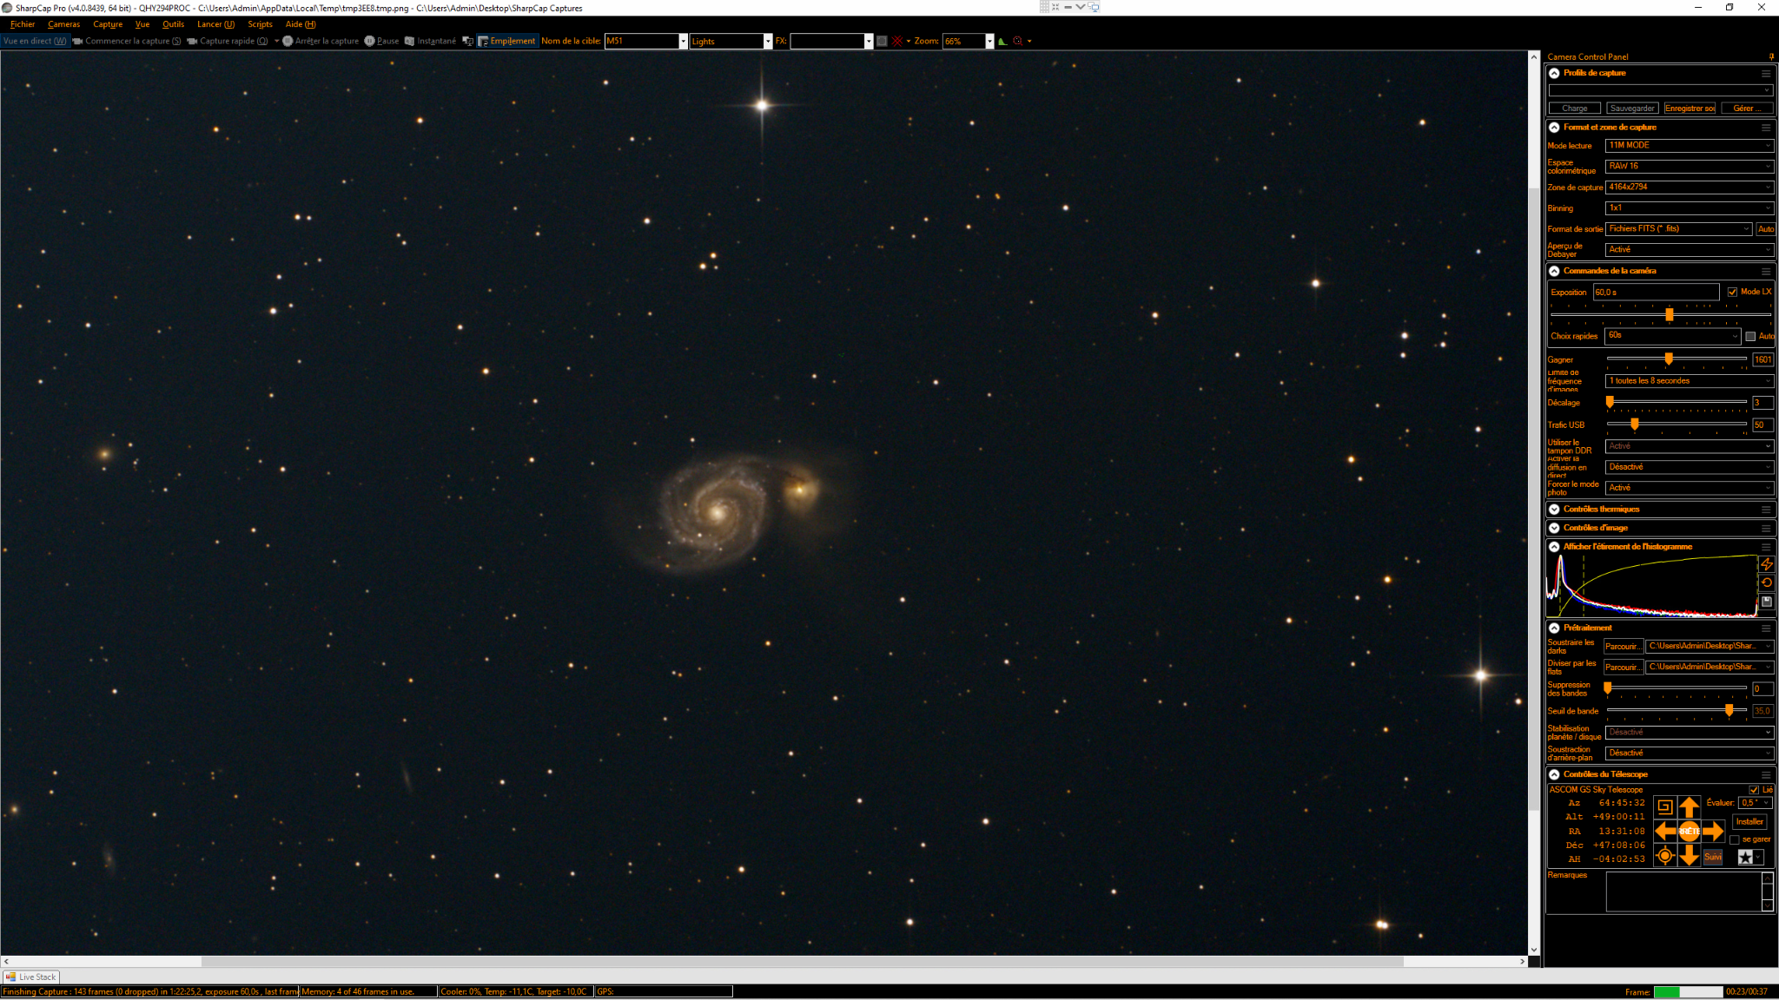
Task: Open the Capture menu
Action: click(x=108, y=24)
